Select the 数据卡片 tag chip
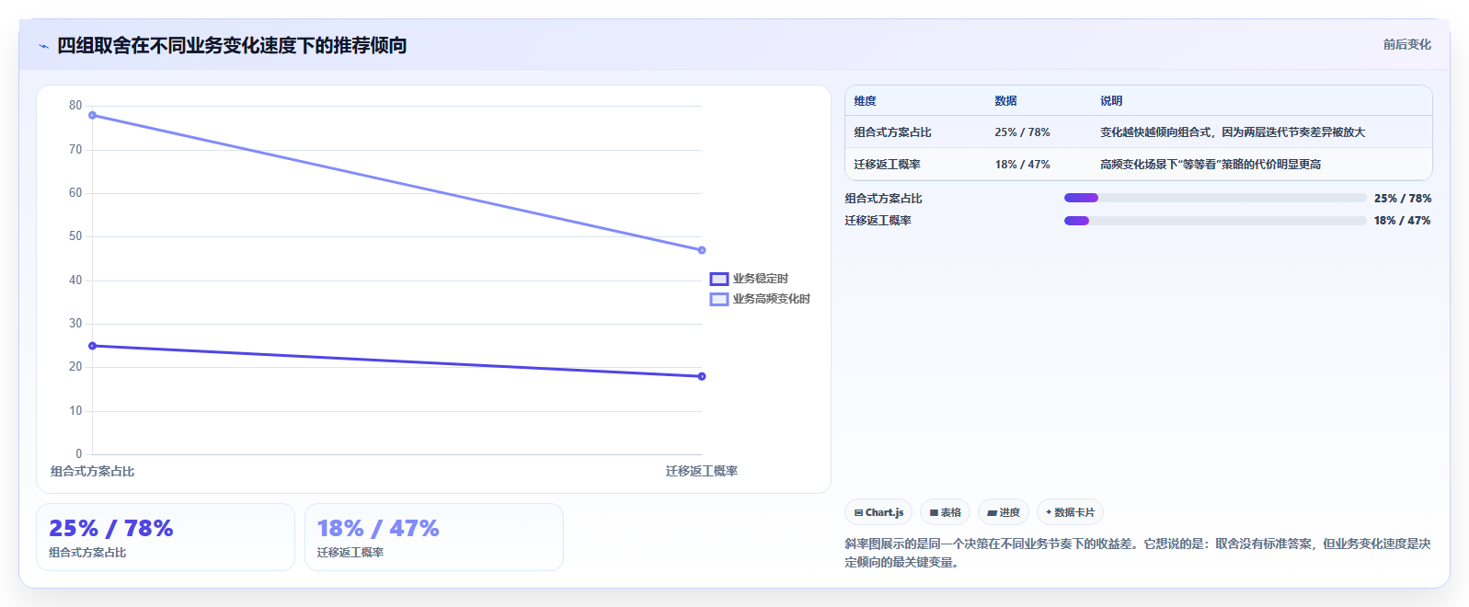 point(1070,512)
